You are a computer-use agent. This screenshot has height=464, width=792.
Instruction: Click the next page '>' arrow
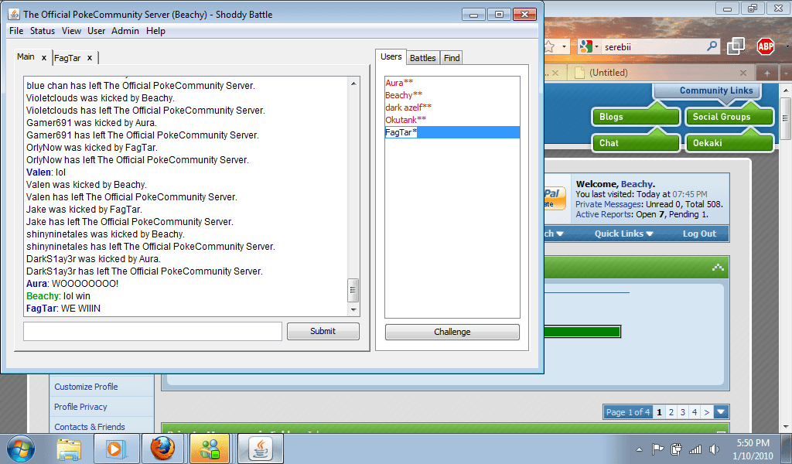coord(707,412)
